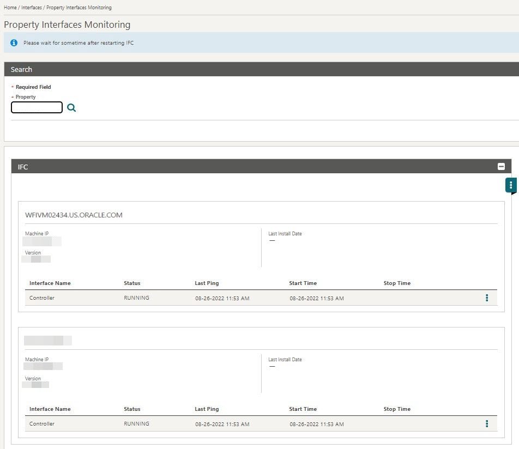
Task: Select the Last Install Date dash value
Action: pos(273,240)
